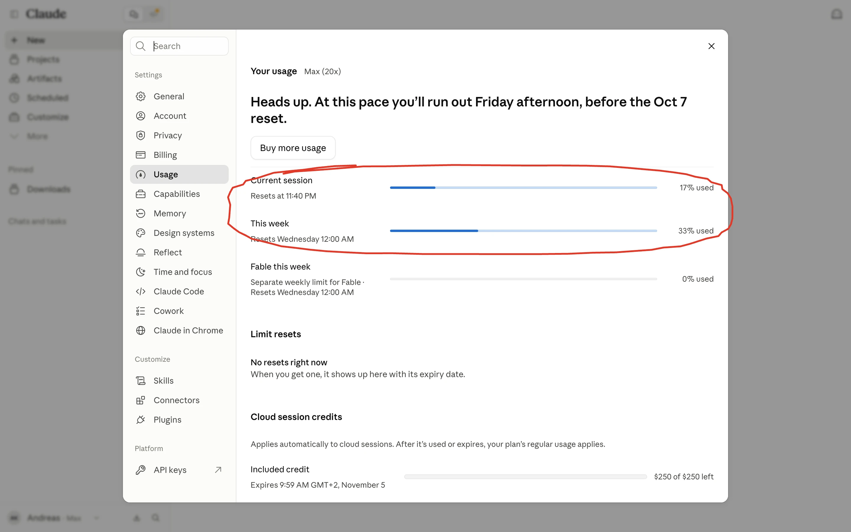Click the Memory icon
851x532 pixels.
tap(141, 213)
